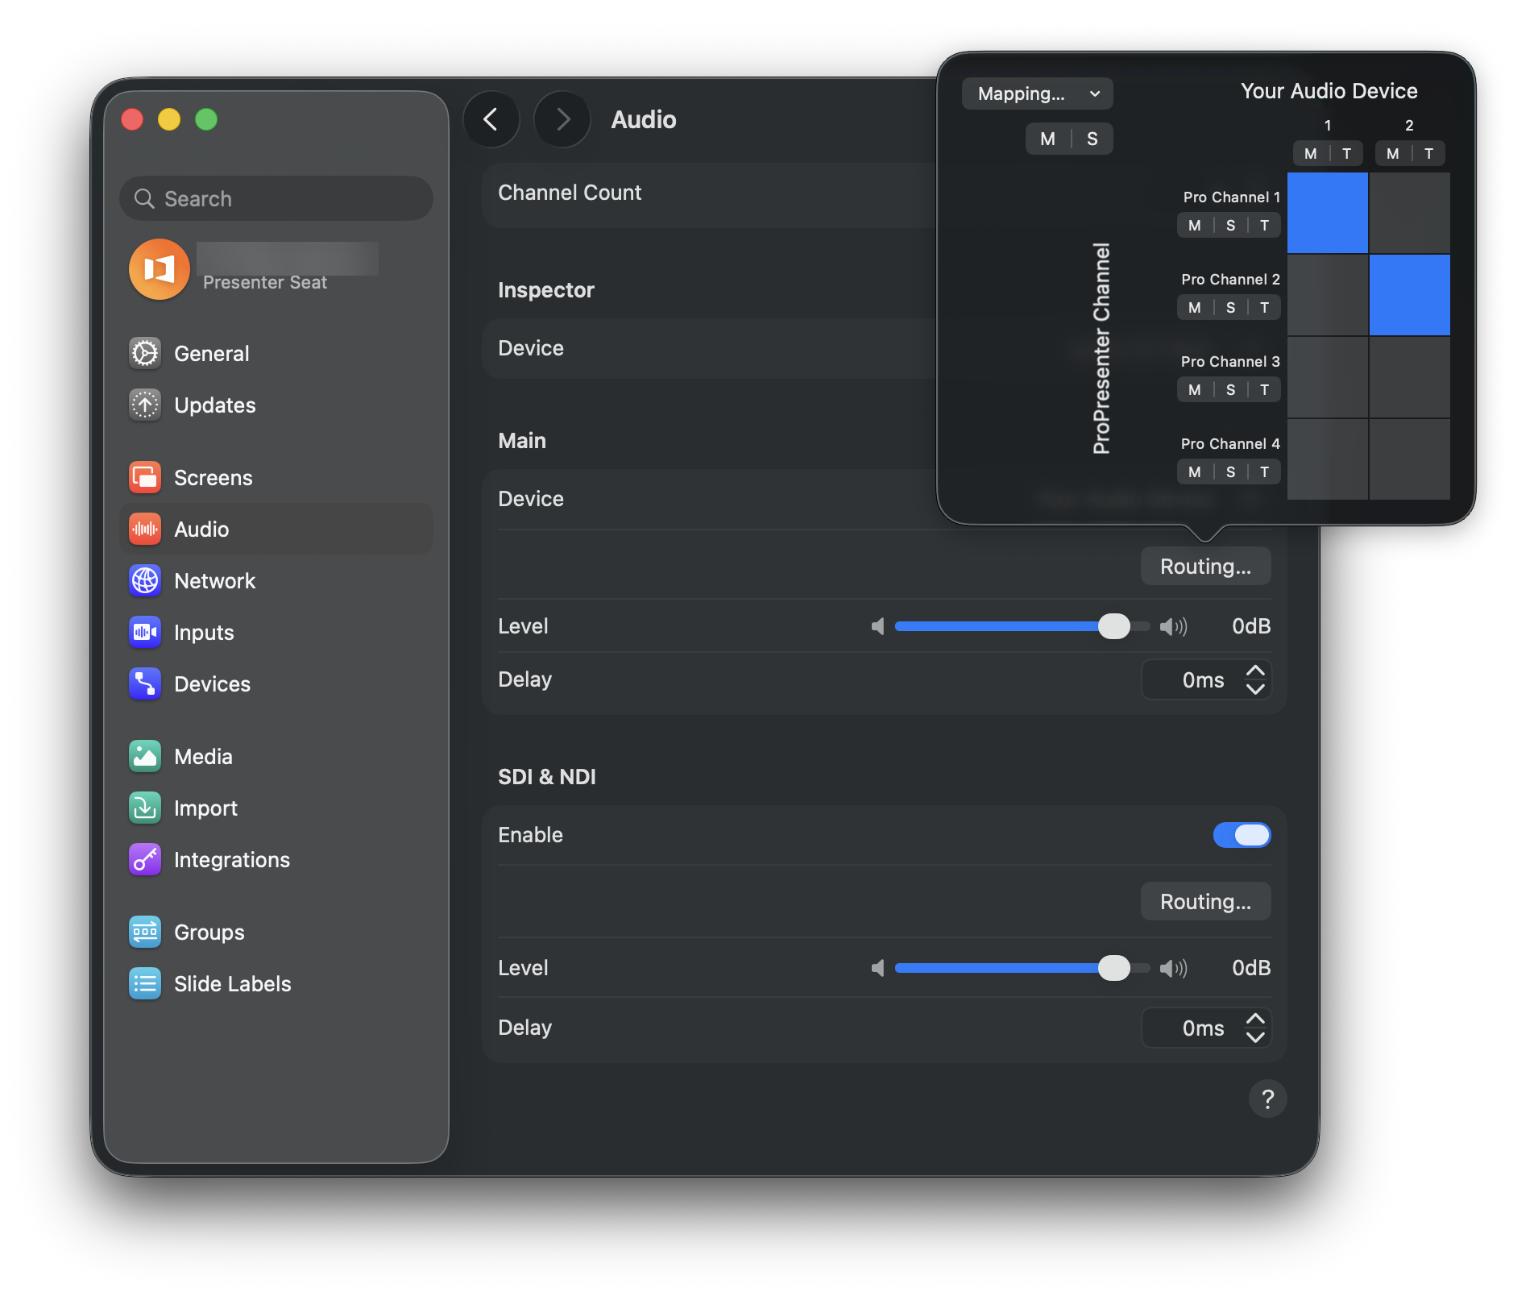Viewport: 1534px width, 1296px height.
Task: Select the Updates sidebar icon
Action: pyautogui.click(x=145, y=405)
